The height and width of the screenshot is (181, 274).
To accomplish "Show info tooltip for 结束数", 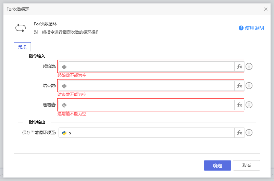I will point(249,86).
